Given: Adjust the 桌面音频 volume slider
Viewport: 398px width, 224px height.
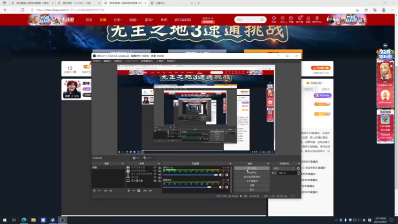Looking at the screenshot, I should [191, 187].
